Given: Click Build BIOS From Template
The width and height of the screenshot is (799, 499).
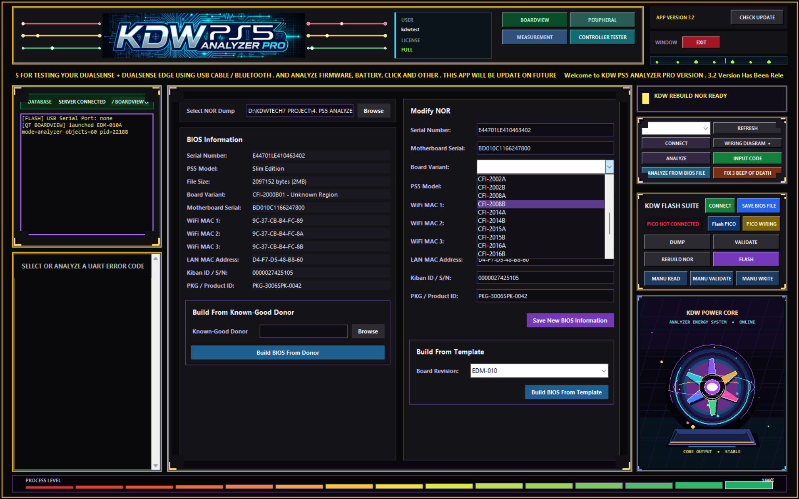Looking at the screenshot, I should tap(566, 392).
